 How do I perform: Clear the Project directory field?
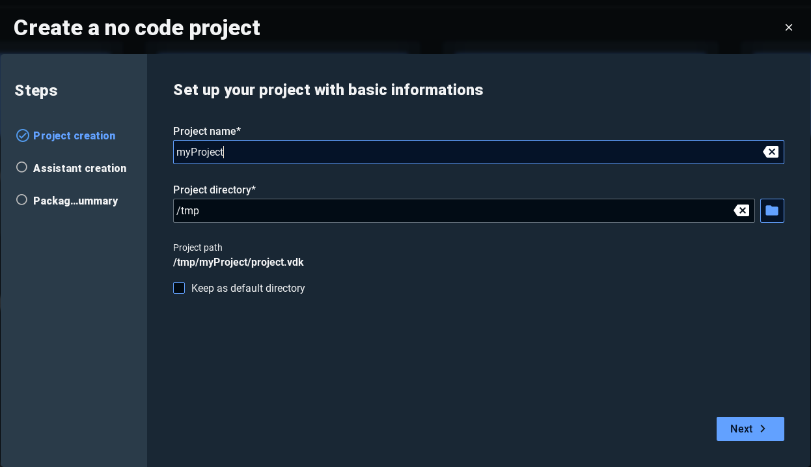pos(741,210)
